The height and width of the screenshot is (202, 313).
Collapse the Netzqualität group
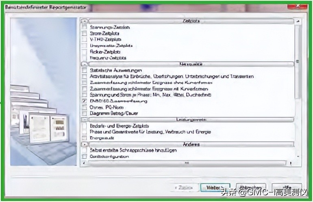[x=85, y=64]
